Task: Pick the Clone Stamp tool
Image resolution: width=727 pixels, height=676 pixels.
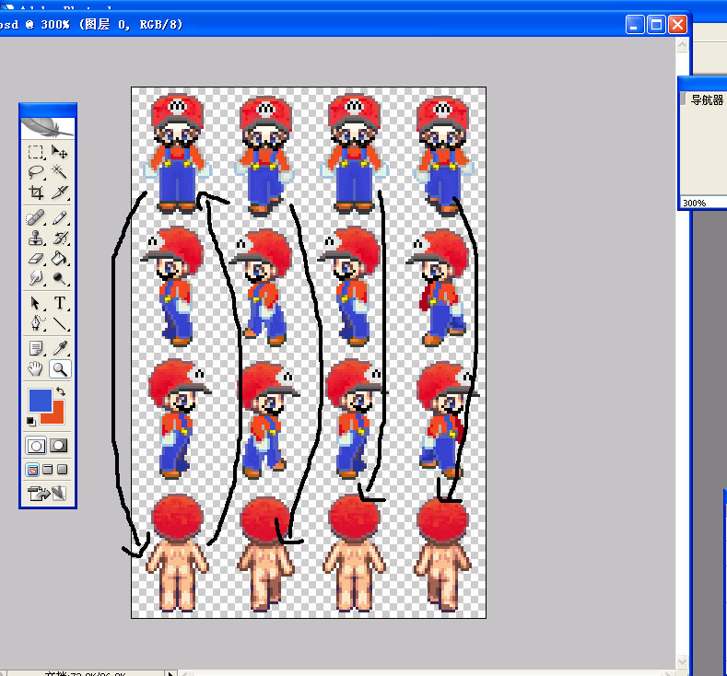Action: 36,239
